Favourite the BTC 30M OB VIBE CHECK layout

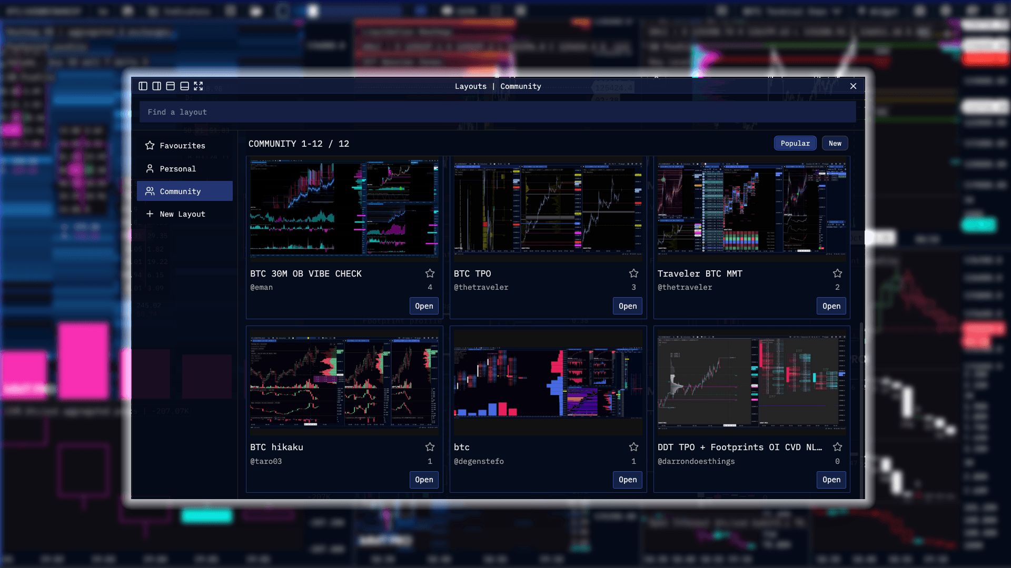coord(430,273)
